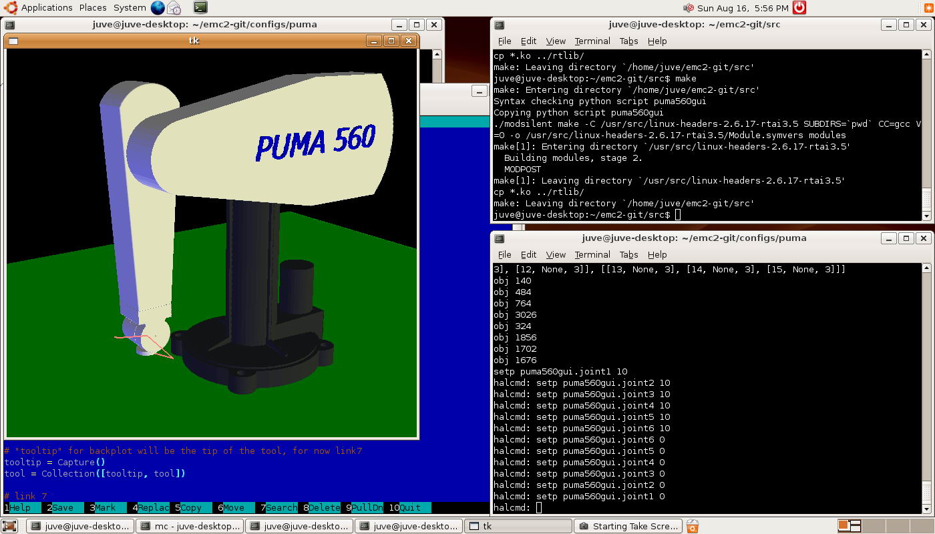
Task: Click the Show Desktop icon in bottom panel
Action: coord(9,526)
